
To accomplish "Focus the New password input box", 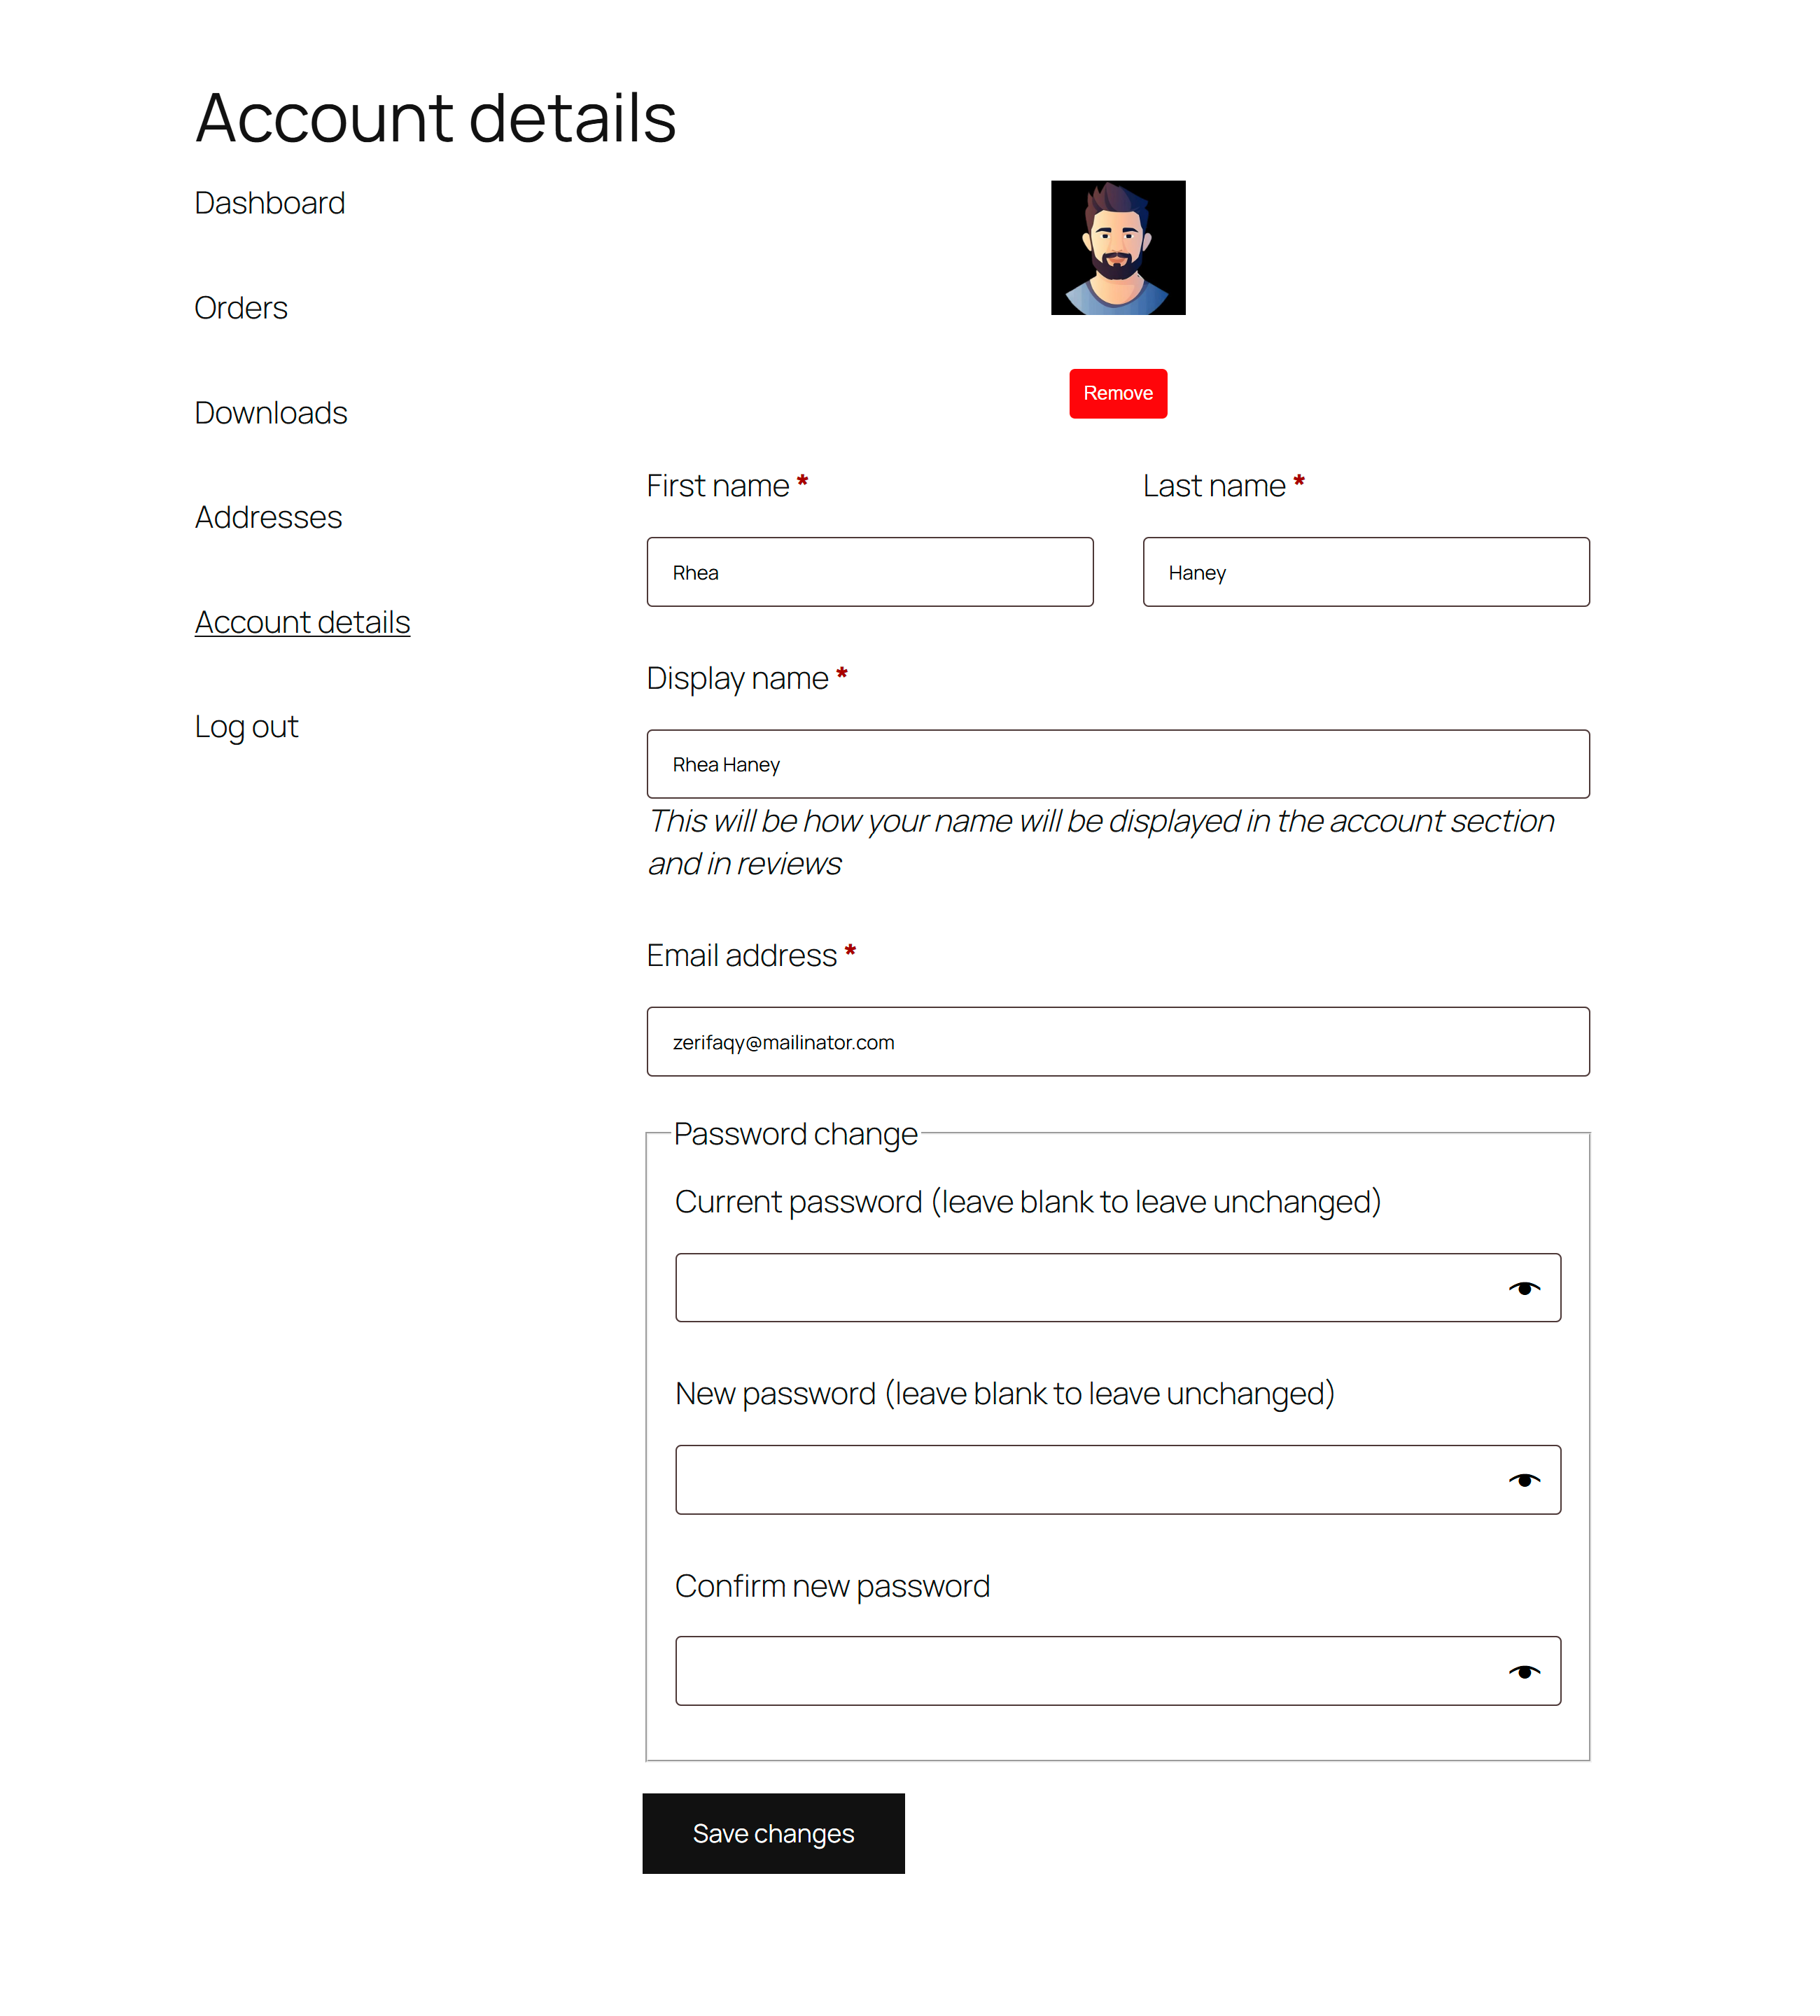I will (x=1118, y=1480).
